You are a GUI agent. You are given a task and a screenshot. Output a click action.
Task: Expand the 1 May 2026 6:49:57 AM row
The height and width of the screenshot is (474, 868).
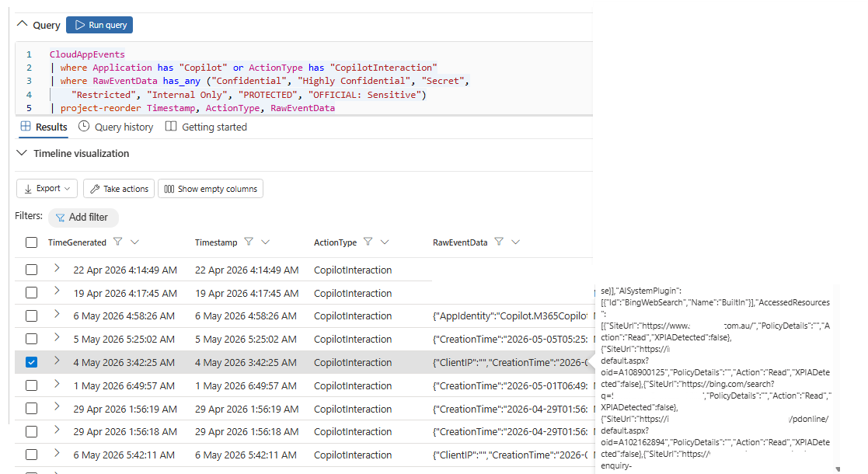tap(57, 384)
